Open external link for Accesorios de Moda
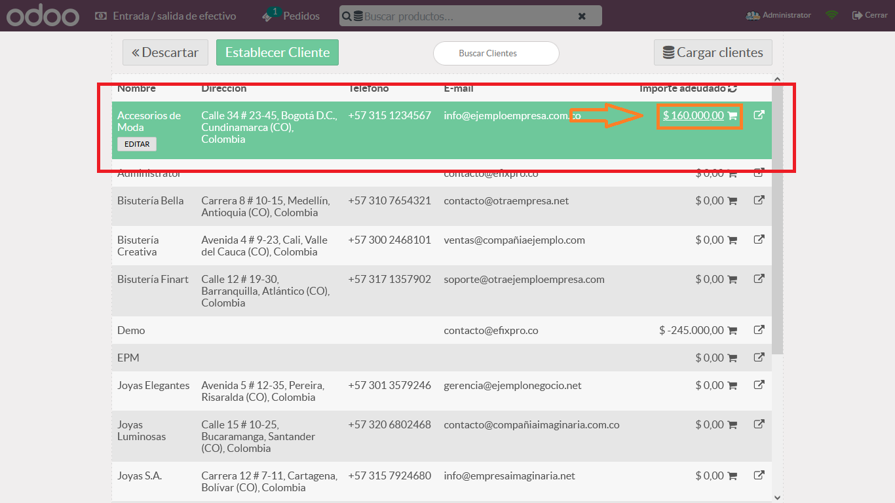 759,115
